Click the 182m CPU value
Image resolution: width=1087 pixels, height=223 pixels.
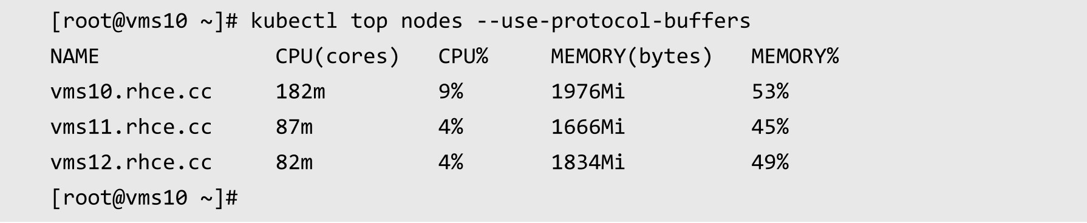click(x=300, y=92)
